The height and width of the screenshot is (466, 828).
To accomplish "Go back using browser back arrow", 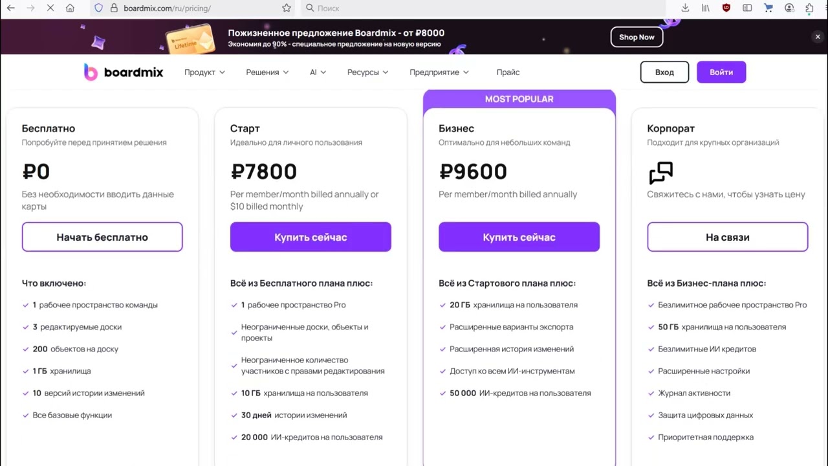I will coord(10,8).
